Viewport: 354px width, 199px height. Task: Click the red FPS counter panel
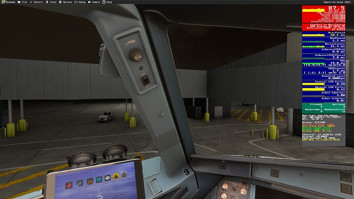pos(324,14)
